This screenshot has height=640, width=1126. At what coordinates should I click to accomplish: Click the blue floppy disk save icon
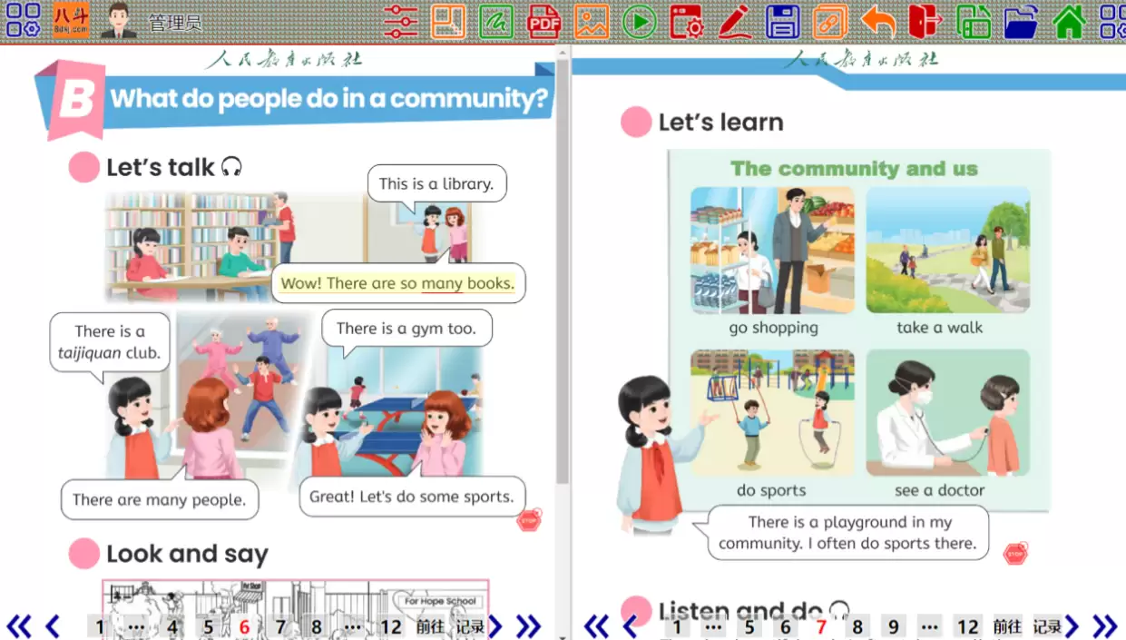pyautogui.click(x=782, y=21)
